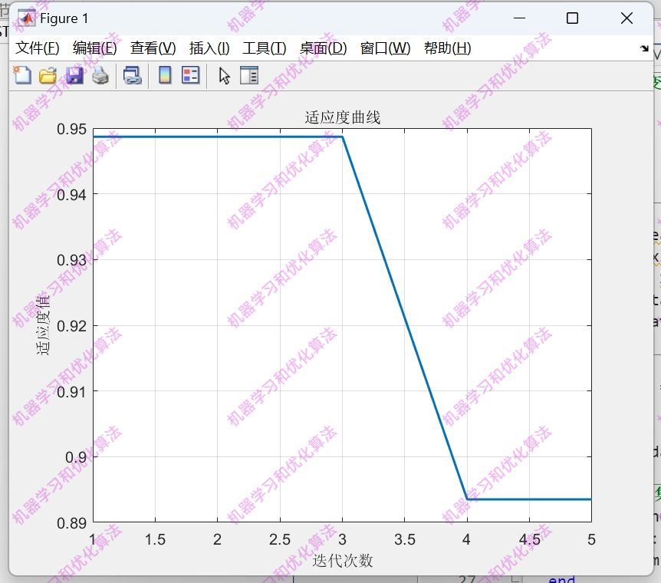Save the current figure
Viewport: 661px width, 583px height.
[x=74, y=75]
